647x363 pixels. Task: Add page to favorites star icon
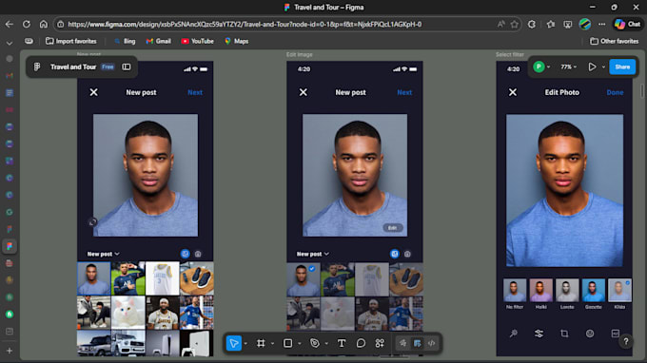514,25
